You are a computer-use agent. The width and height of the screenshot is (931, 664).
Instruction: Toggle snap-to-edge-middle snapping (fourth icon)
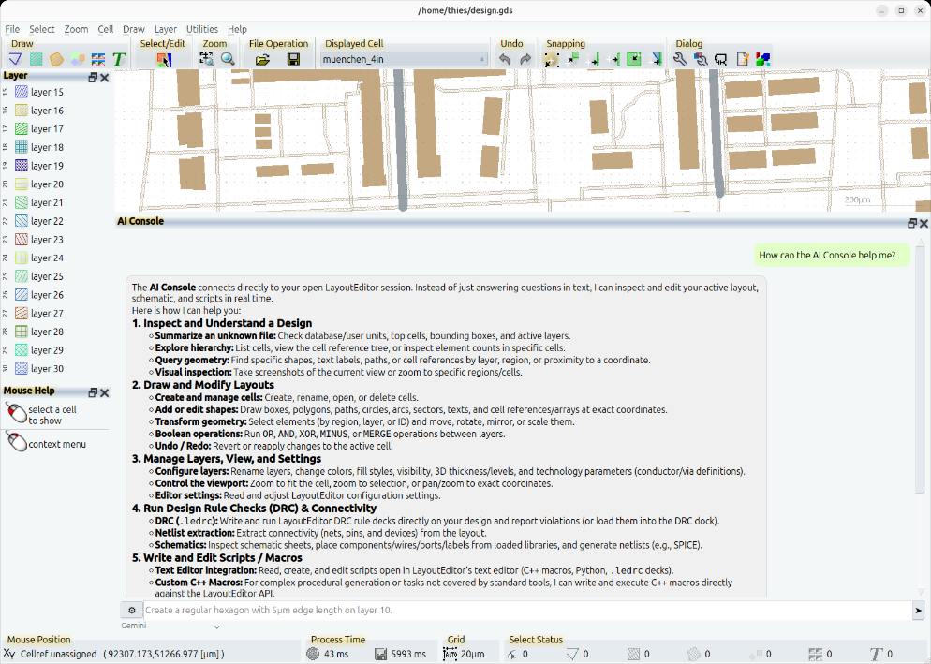[613, 59]
